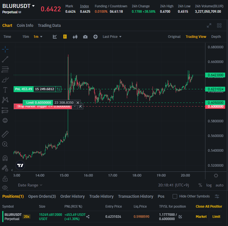
Task: Toggle hide all drawings eye icon
Action: [5, 188]
